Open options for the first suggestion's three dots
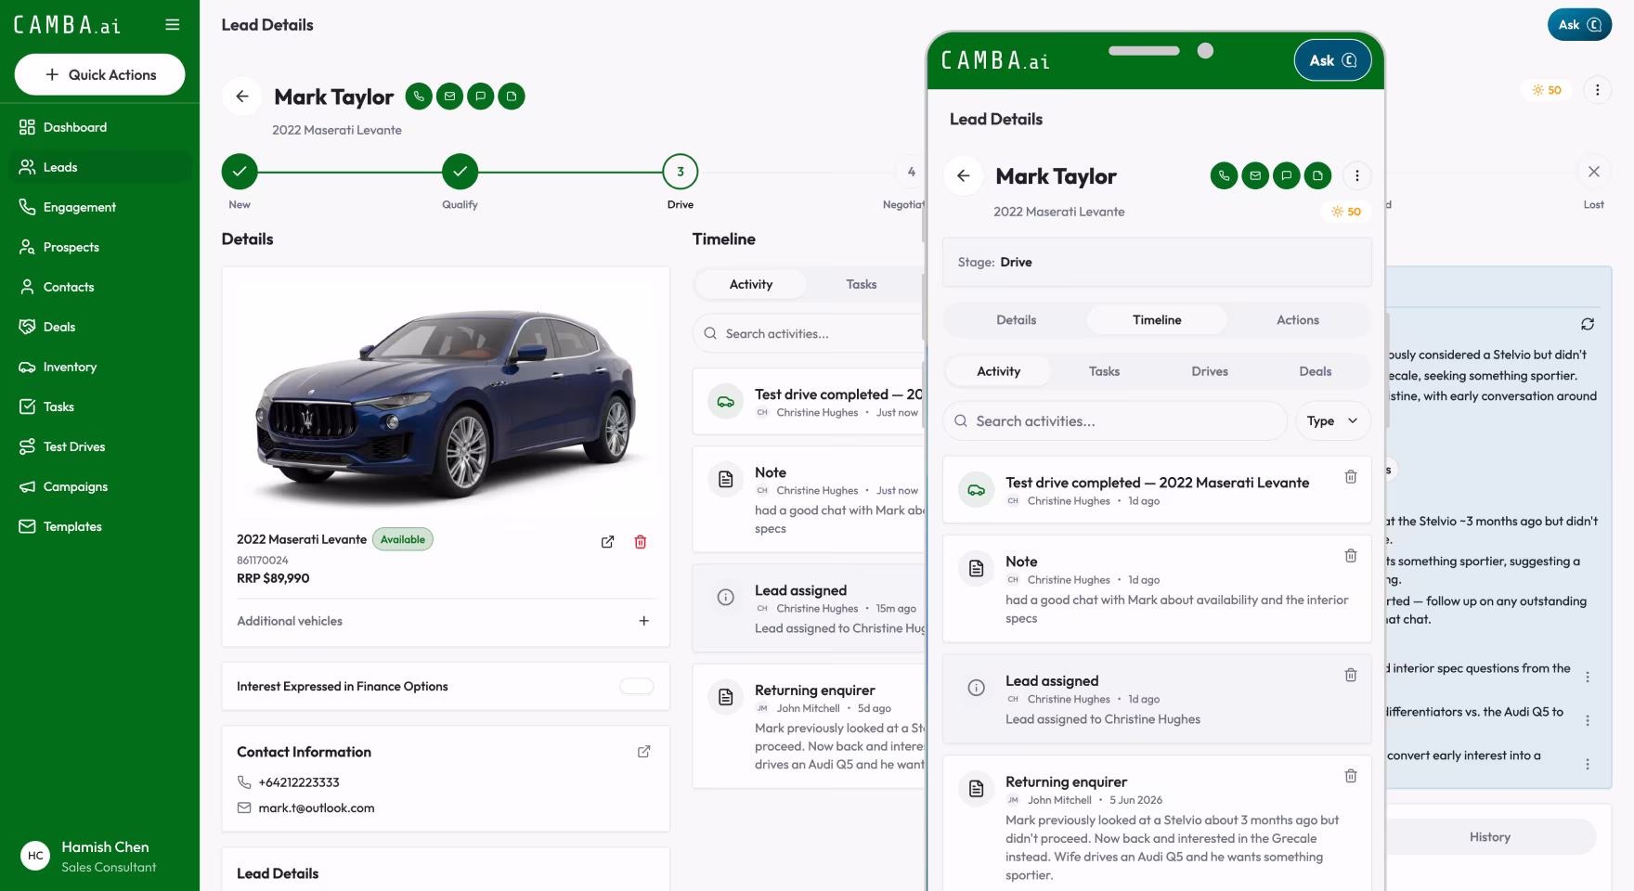Viewport: 1634px width, 891px height. [x=1588, y=677]
